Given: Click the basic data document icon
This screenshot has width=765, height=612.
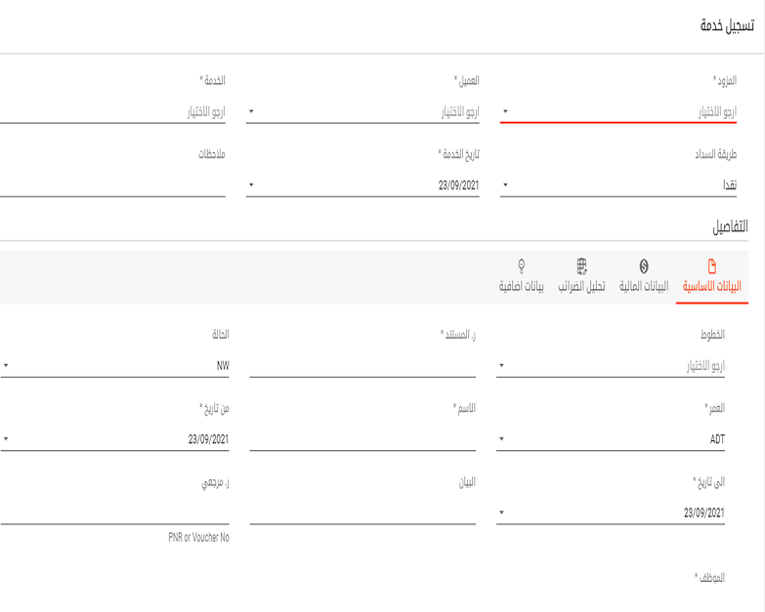Looking at the screenshot, I should pos(711,266).
